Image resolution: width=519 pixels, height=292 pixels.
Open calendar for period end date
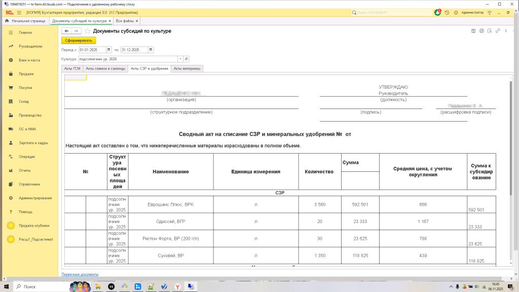pos(151,50)
